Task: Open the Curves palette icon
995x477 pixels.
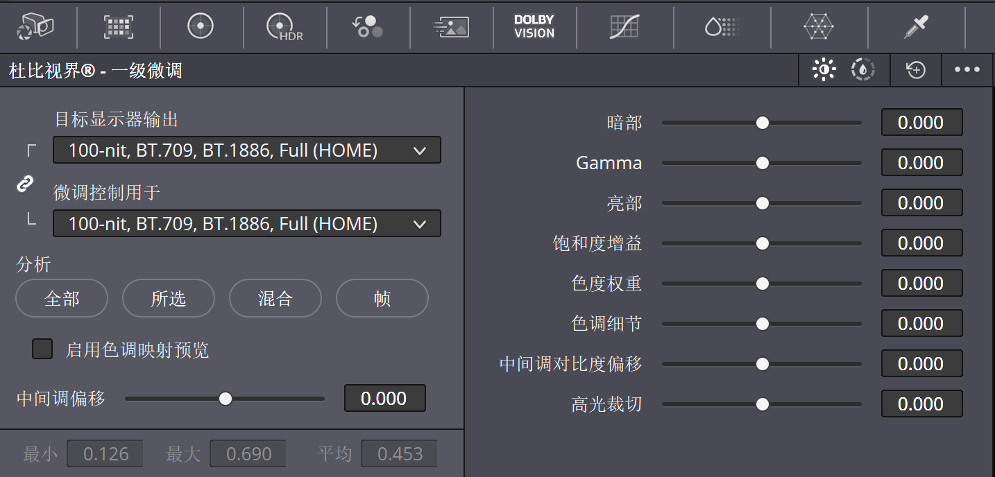Action: click(624, 26)
